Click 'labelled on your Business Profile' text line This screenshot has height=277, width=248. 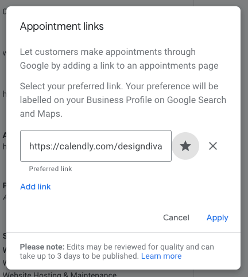123,100
